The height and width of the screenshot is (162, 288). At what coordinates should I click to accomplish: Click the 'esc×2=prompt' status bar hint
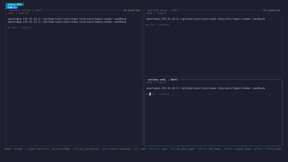click(61, 149)
